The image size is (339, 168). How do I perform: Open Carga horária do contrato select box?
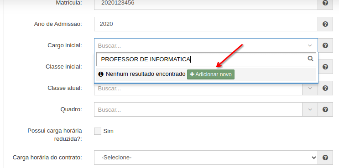pos(206,158)
